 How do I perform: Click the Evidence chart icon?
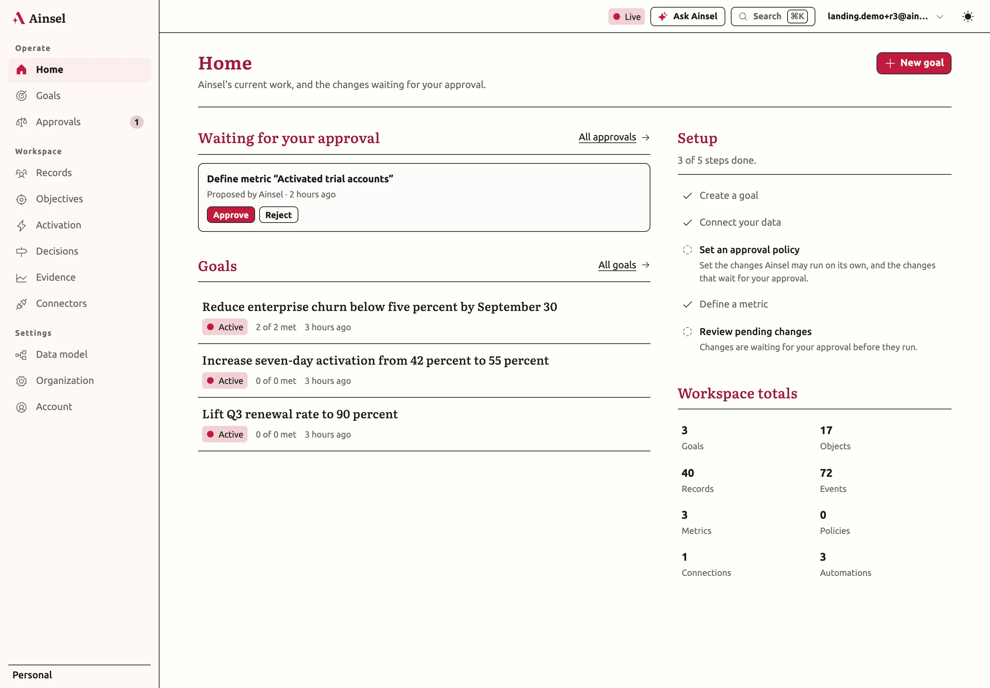(x=22, y=278)
